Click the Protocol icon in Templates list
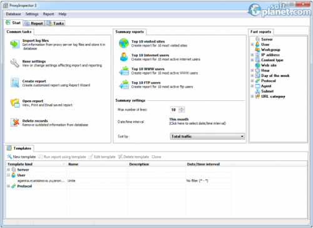313x228 pixels. 14,186
